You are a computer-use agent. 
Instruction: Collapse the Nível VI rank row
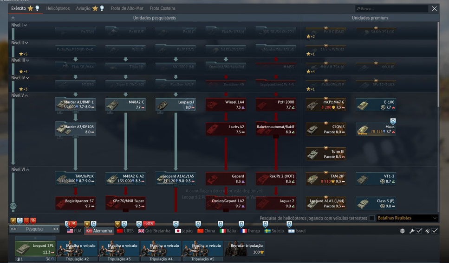click(x=20, y=169)
